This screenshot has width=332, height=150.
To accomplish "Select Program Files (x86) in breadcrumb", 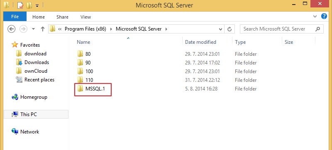I will tap(85, 29).
